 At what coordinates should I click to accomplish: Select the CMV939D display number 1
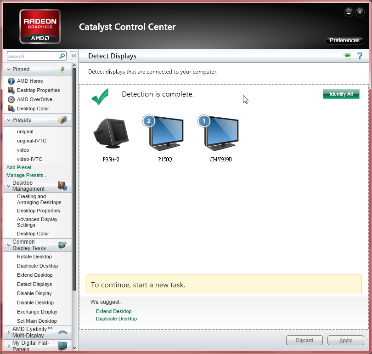(218, 133)
